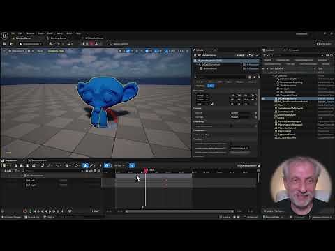Toggle the checkbox in the Rendering section
This screenshot has height=251, width=335.
coord(231,126)
